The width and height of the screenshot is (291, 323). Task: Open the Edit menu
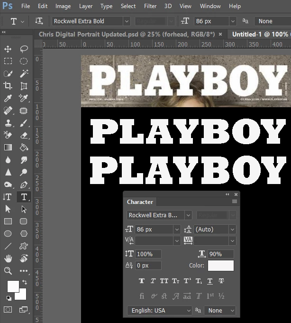[x=43, y=6]
